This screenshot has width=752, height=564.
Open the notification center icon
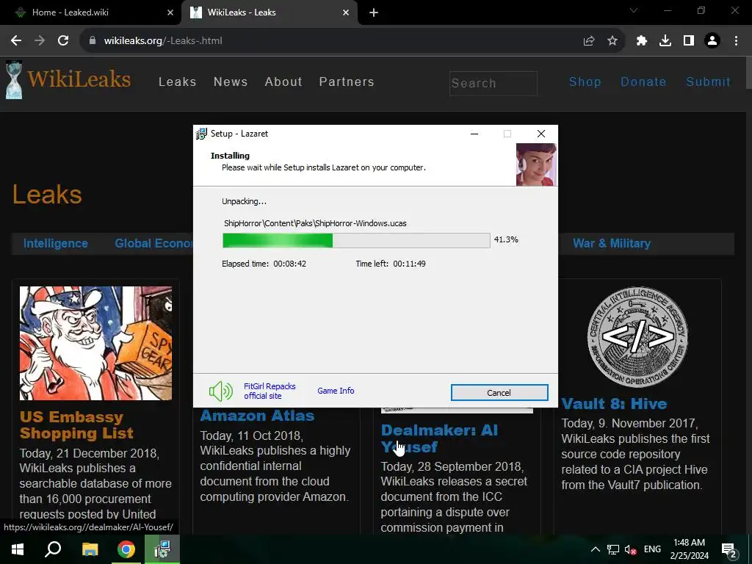click(729, 549)
